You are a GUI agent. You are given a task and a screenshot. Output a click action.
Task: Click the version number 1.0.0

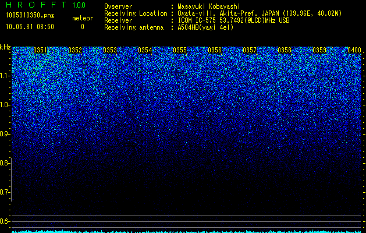79,5
